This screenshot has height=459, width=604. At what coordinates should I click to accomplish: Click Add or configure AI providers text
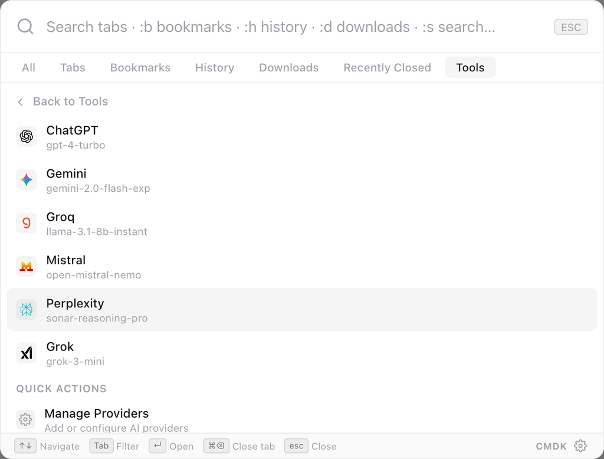tap(116, 428)
